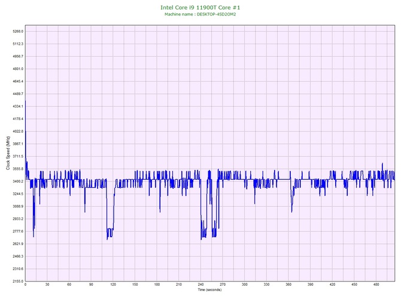The height and width of the screenshot is (300, 401).
Task: Click the 4178.4 y-axis value
Action: [18, 119]
